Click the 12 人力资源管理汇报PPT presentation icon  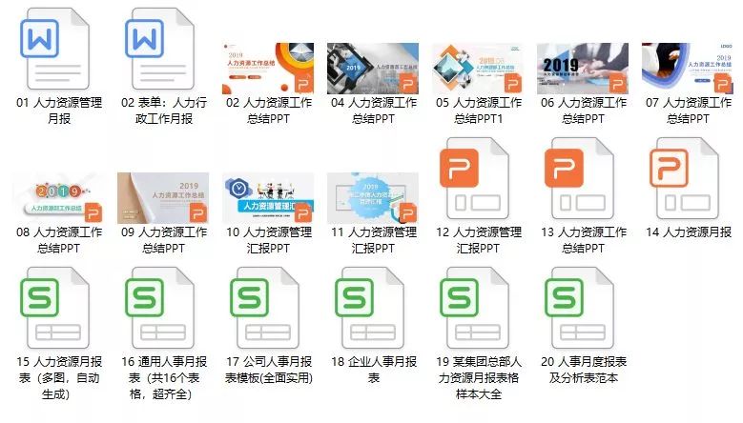[x=475, y=178]
